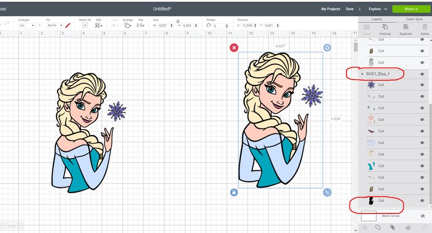Click the Weld tool icon

coord(378,228)
